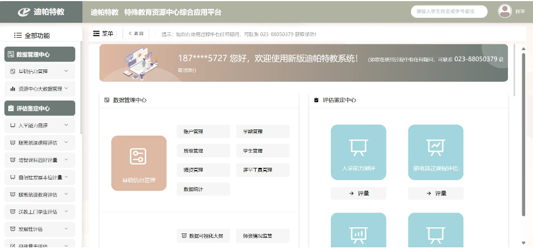
Task: Select the 全部功能 heading
Action: (x=37, y=35)
